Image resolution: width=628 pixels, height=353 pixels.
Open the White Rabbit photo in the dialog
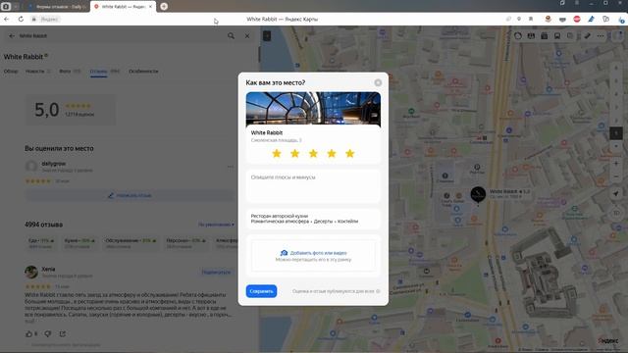tap(313, 109)
